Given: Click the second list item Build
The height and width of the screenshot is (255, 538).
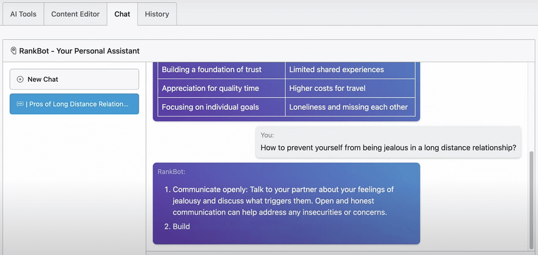Looking at the screenshot, I should [178, 227].
